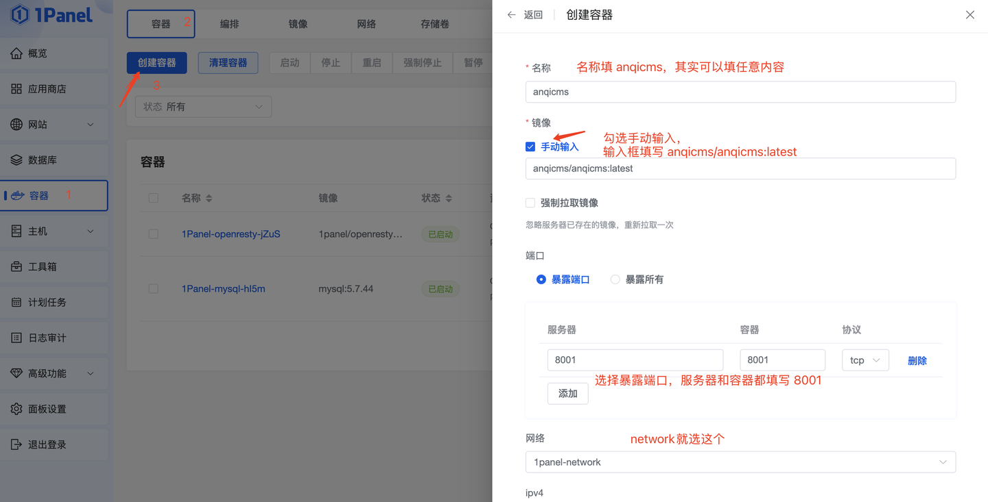Click the 日志审计 log icon
The width and height of the screenshot is (988, 502).
click(16, 338)
